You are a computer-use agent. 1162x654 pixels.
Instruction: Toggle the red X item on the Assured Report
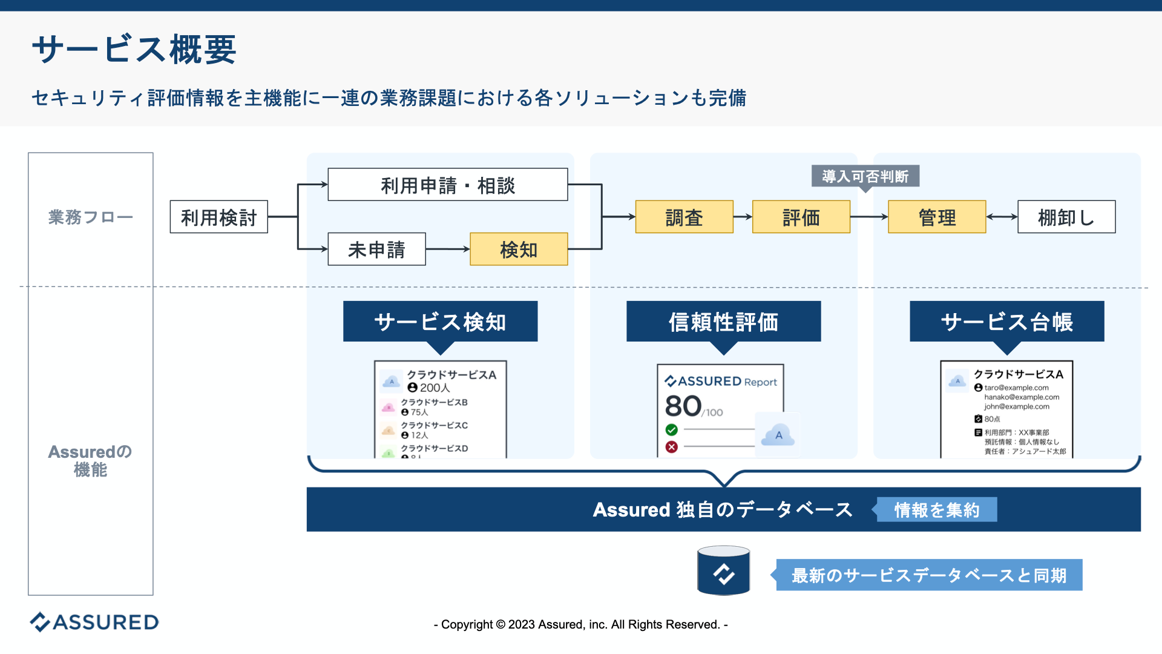(671, 447)
